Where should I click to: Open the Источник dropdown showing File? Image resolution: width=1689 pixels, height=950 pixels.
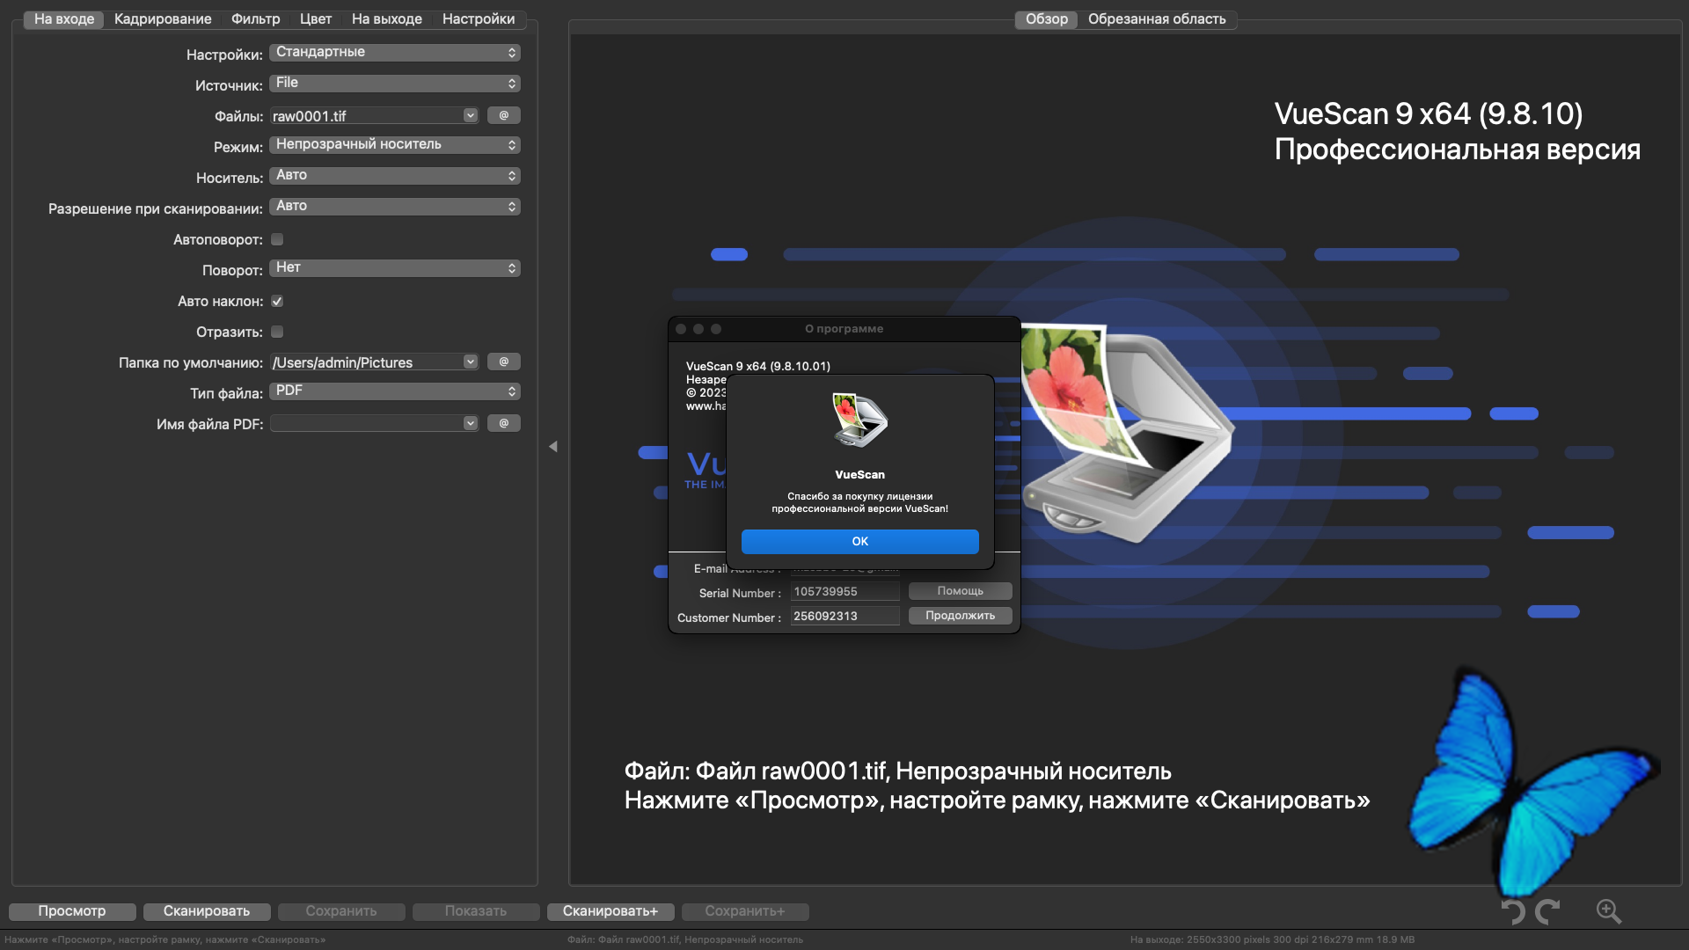click(395, 84)
